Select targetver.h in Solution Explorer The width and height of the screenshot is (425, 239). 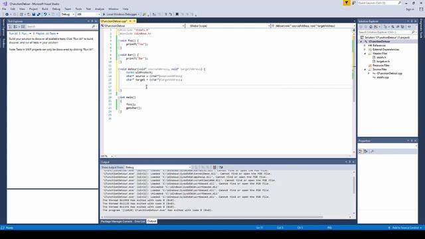(x=383, y=62)
